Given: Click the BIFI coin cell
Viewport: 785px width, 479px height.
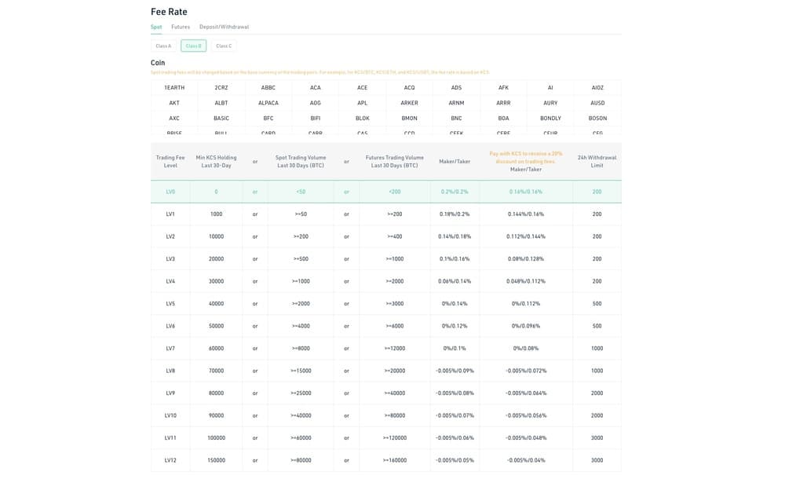Looking at the screenshot, I should tap(316, 119).
